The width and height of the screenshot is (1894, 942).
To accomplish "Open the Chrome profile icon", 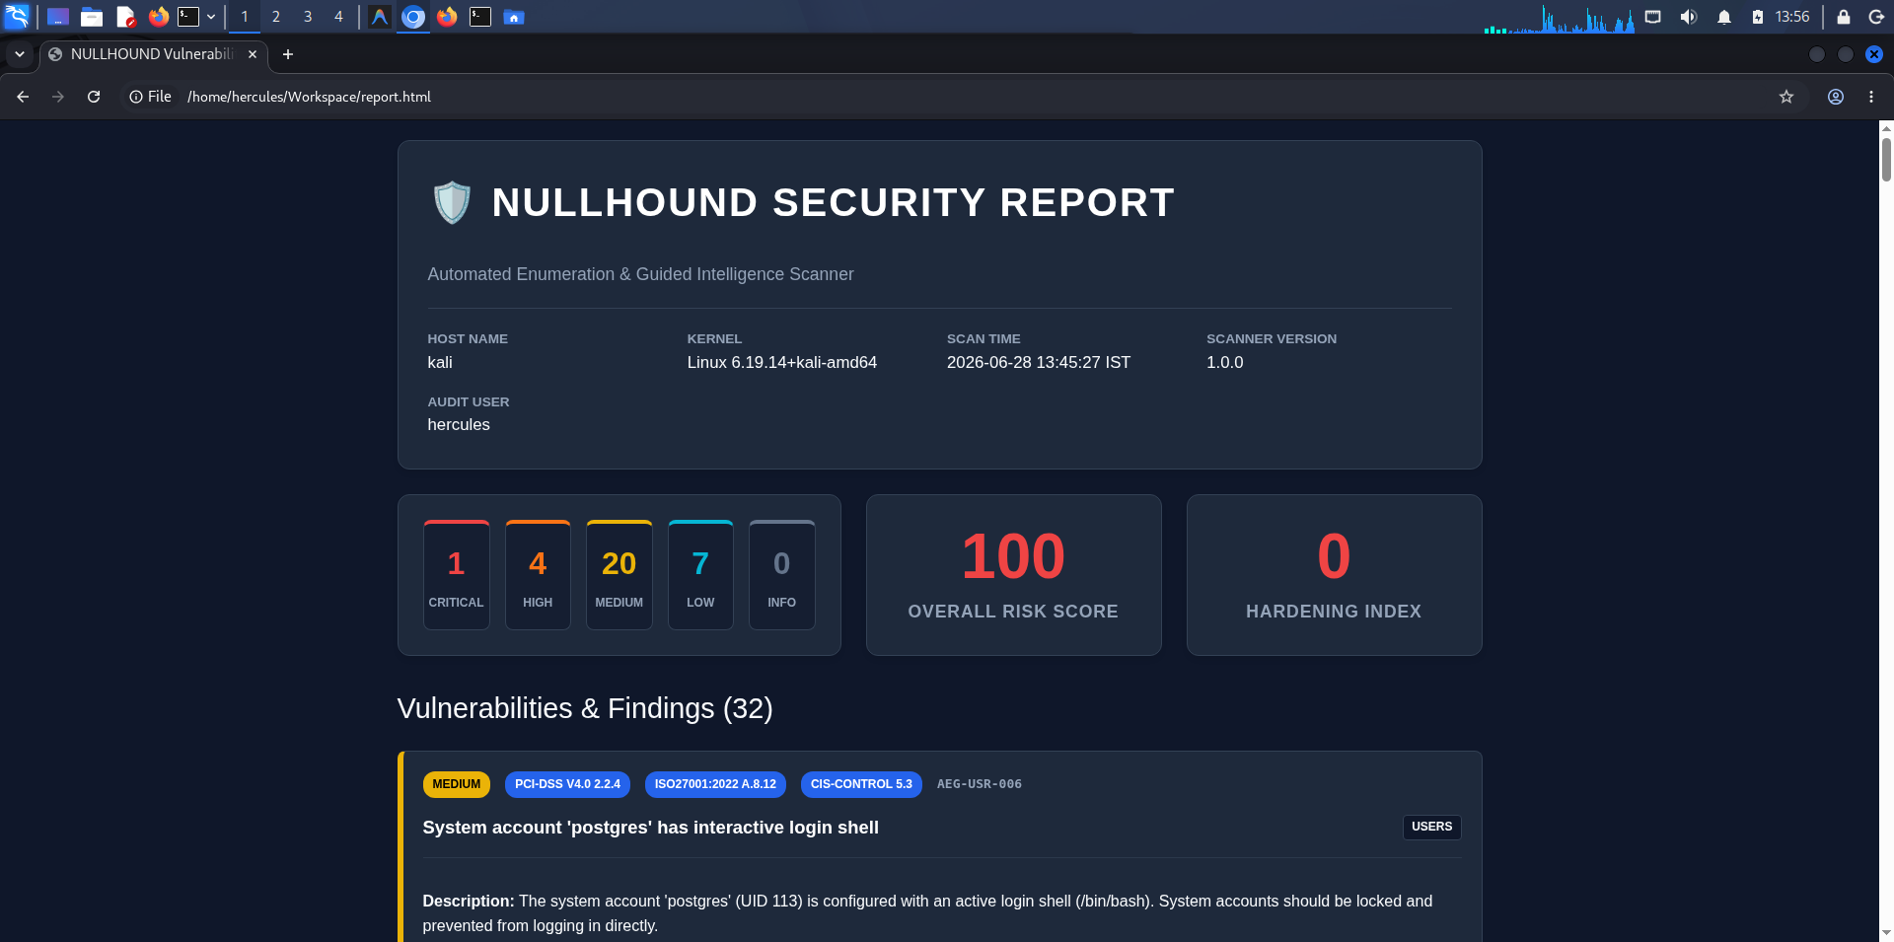I will tap(1836, 97).
